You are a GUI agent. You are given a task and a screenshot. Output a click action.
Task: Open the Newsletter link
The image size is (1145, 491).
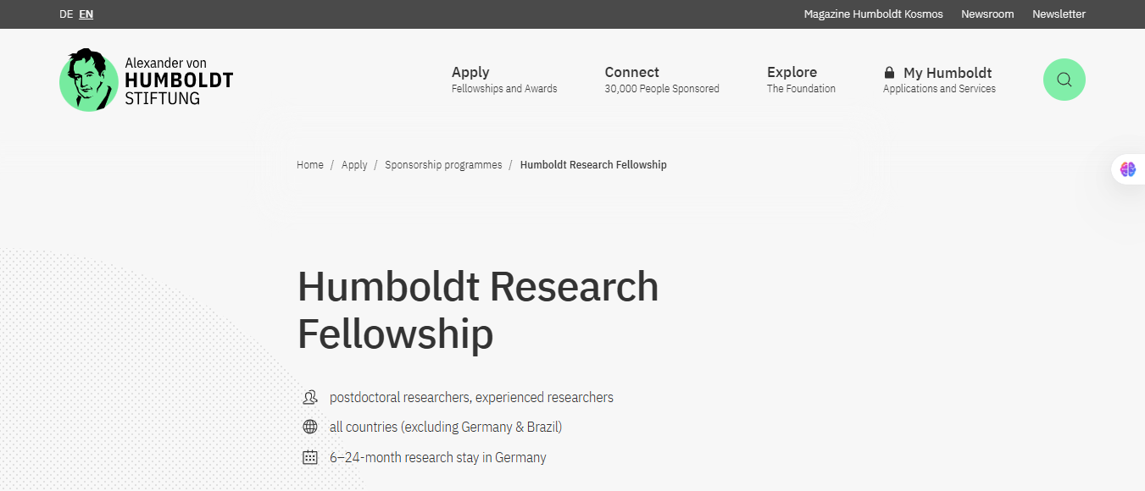1059,14
